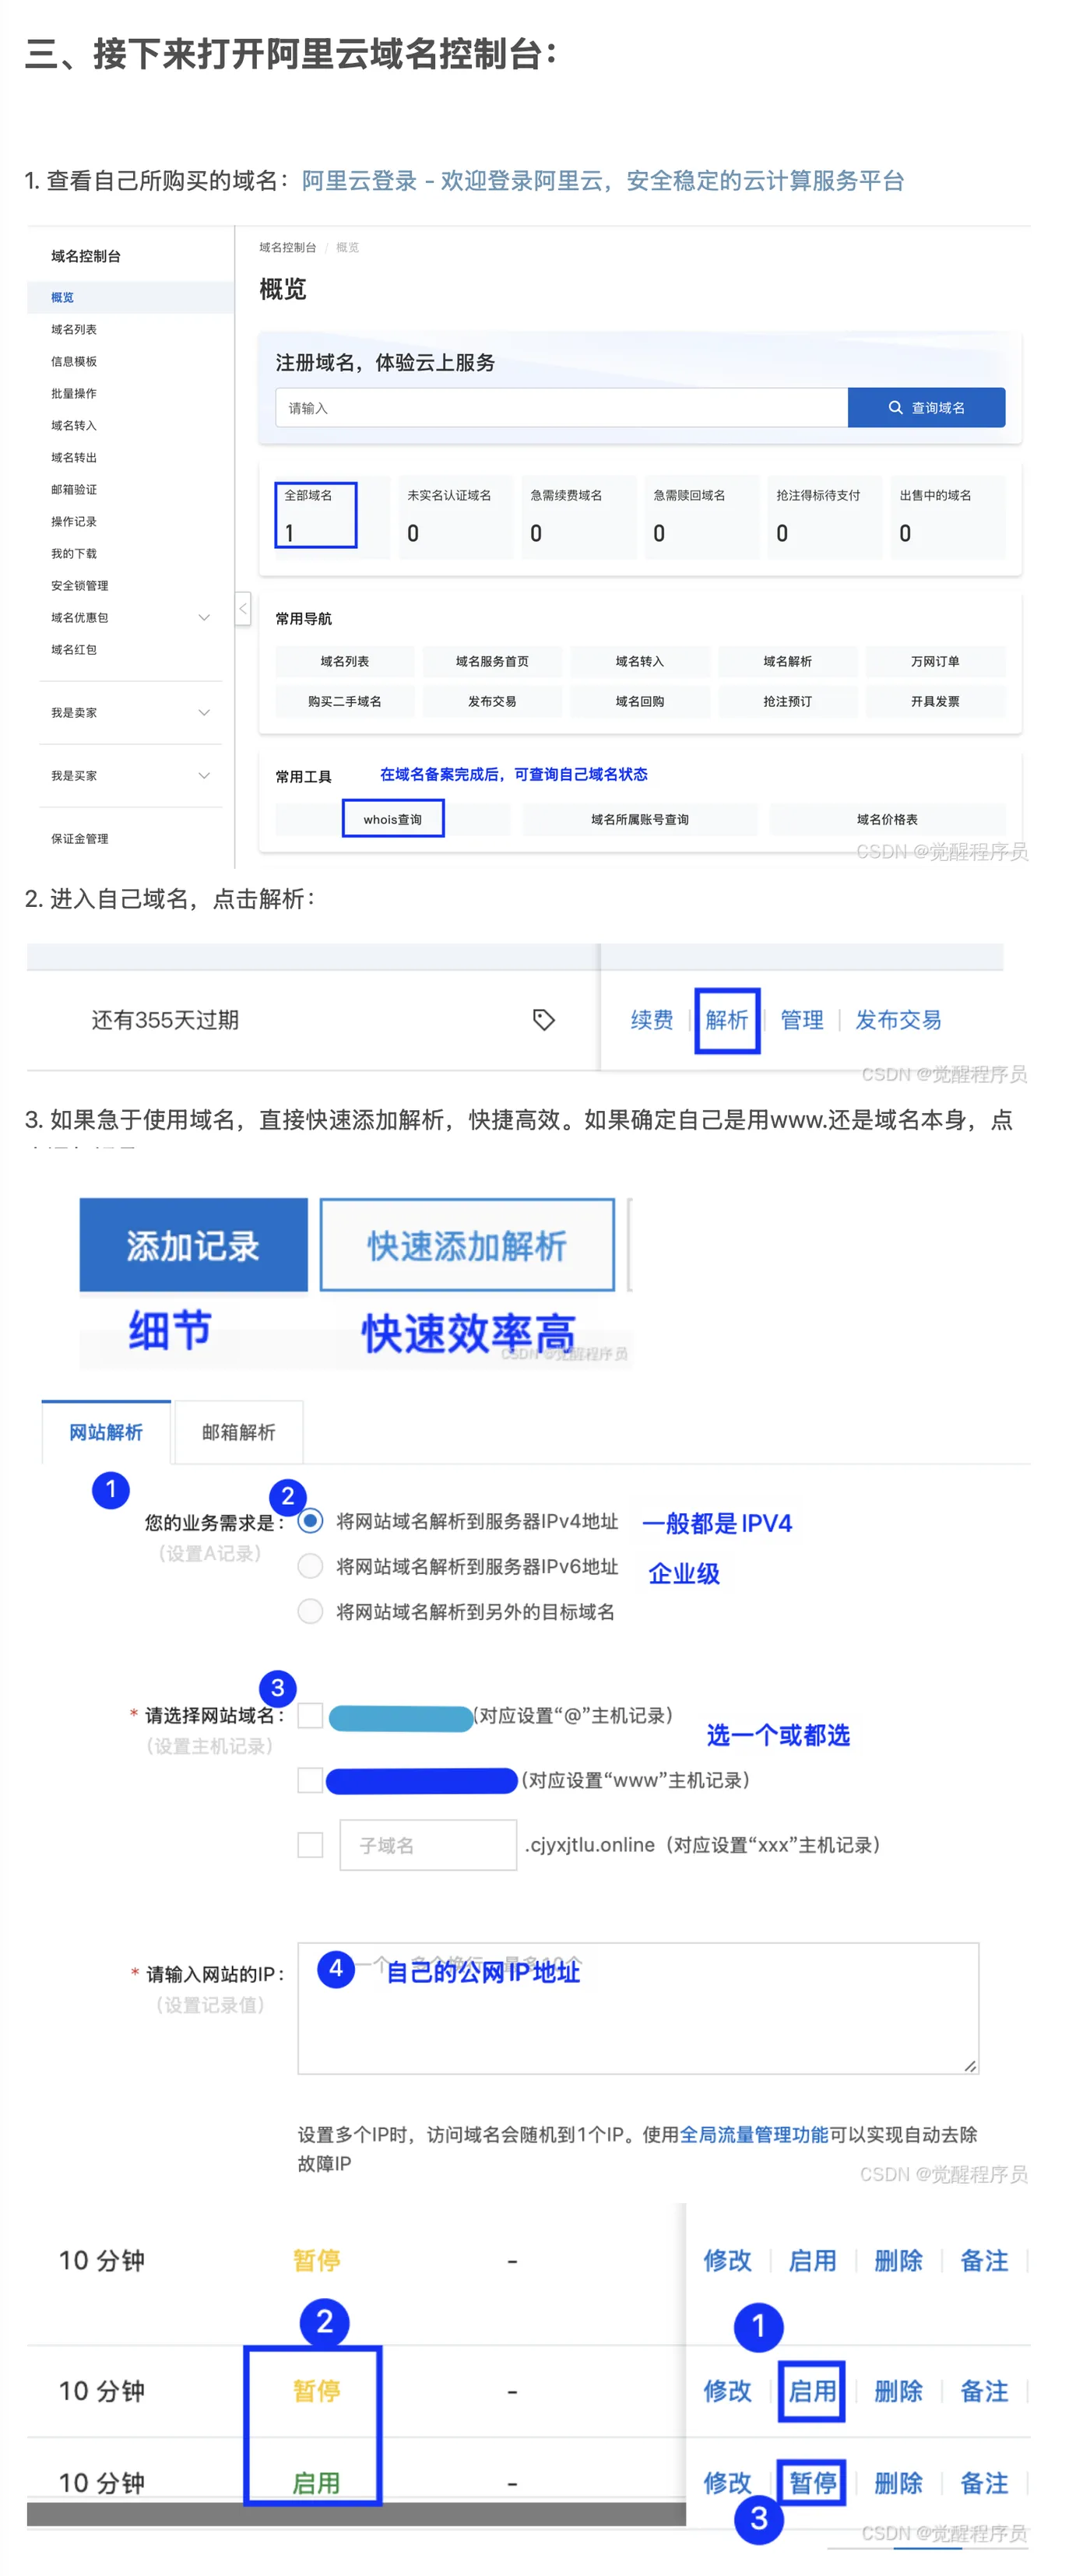Click 修改 in the row with status 启用
The height and width of the screenshot is (2576, 1090).
click(x=727, y=2482)
